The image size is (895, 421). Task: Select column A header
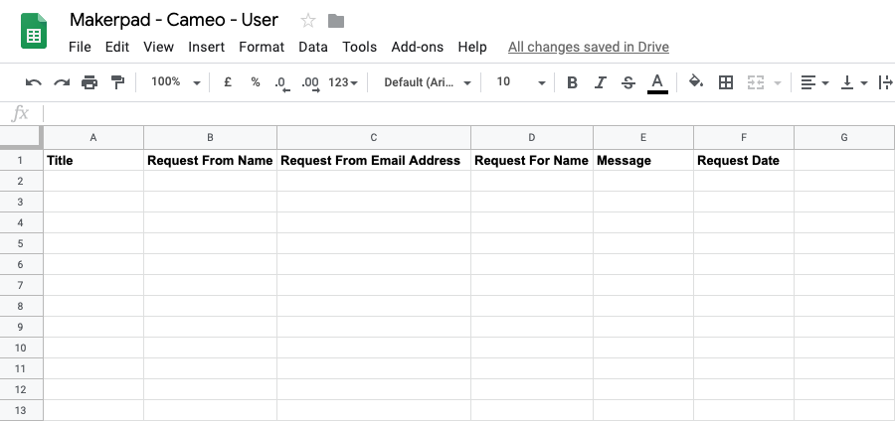[93, 138]
